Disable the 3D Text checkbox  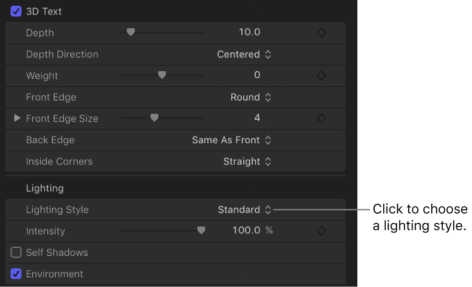pyautogui.click(x=16, y=11)
